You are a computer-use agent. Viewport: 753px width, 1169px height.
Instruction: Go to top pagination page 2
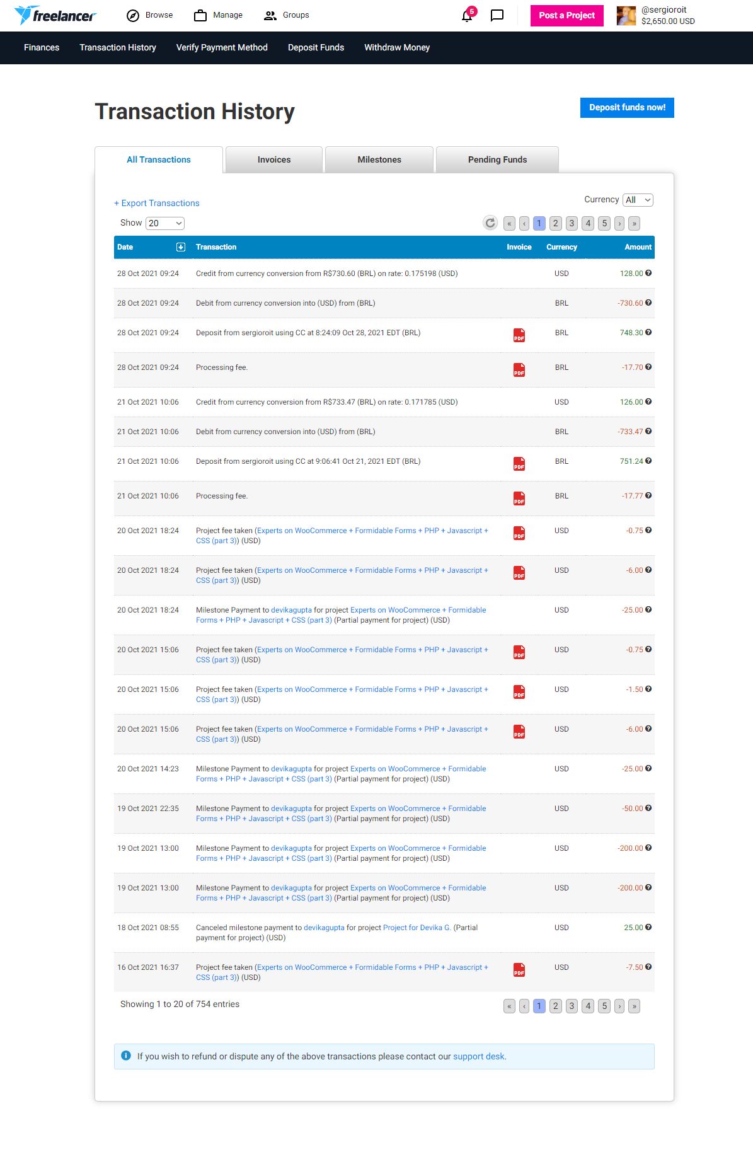tap(555, 223)
